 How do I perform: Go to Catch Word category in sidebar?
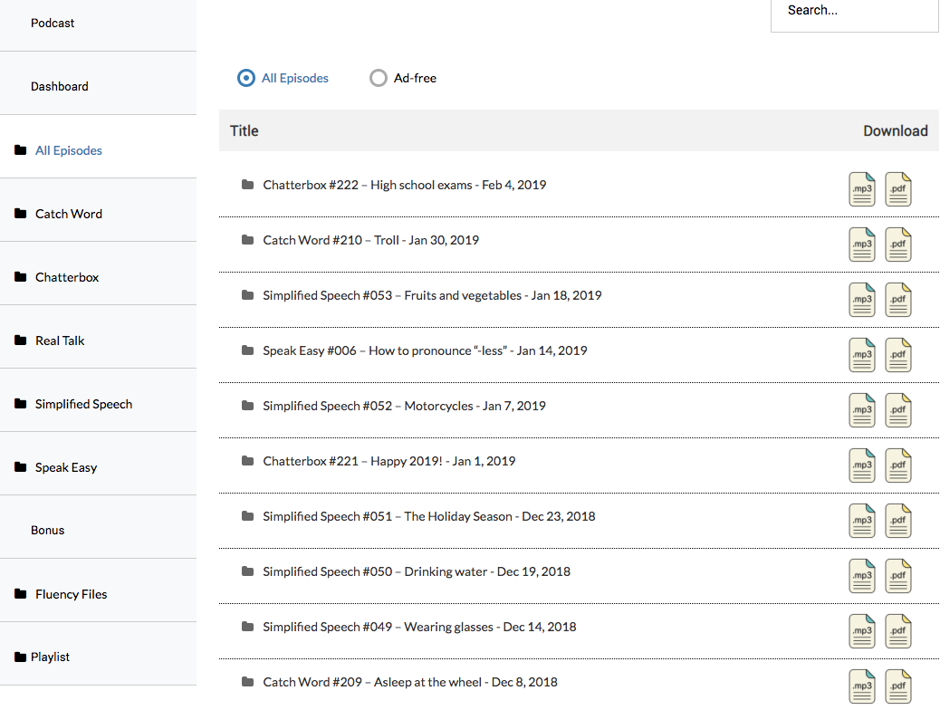point(69,214)
